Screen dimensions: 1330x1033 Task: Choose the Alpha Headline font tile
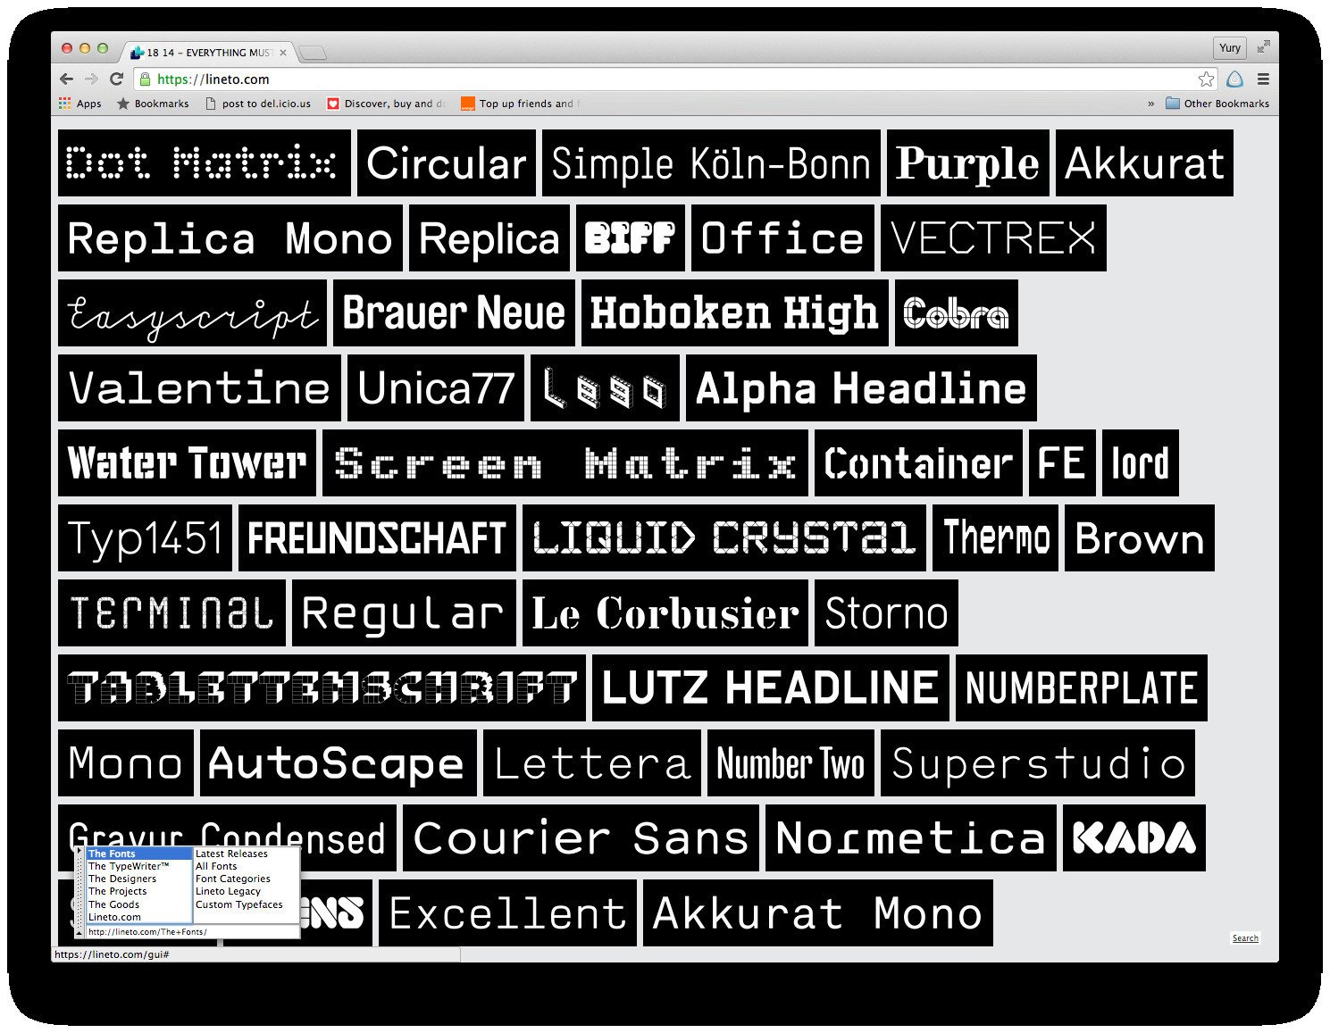click(x=861, y=387)
